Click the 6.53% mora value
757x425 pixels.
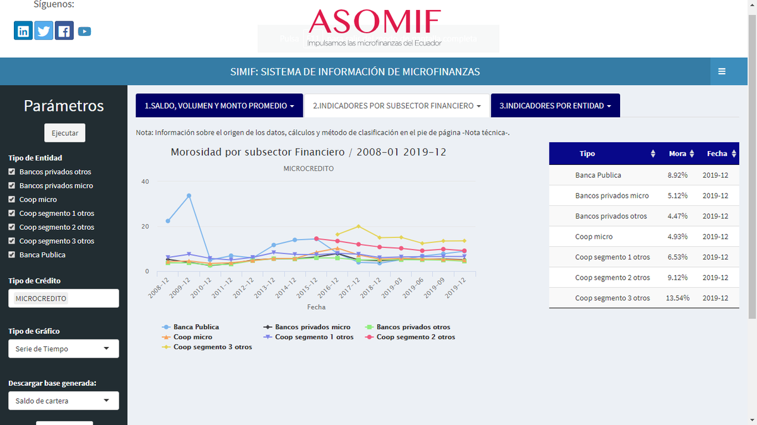[x=678, y=257]
